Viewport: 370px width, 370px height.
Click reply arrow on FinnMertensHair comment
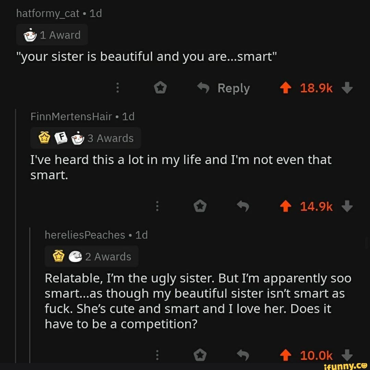coord(243,207)
